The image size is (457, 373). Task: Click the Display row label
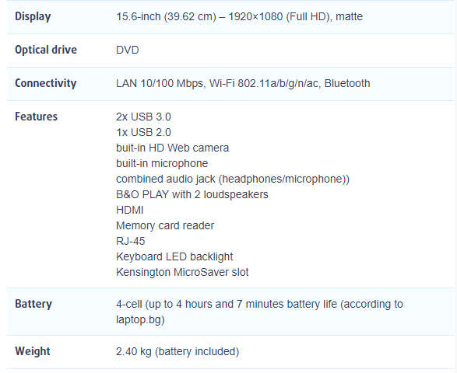33,16
